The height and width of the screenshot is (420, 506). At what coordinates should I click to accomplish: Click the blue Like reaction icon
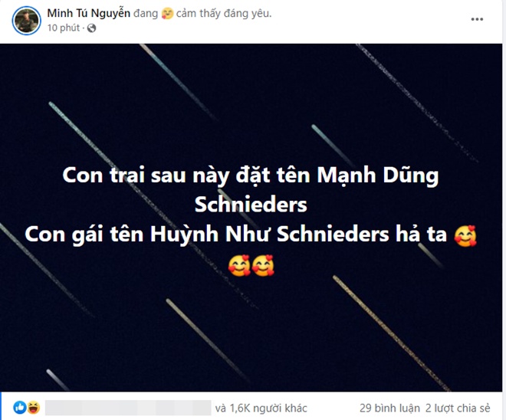pos(20,408)
